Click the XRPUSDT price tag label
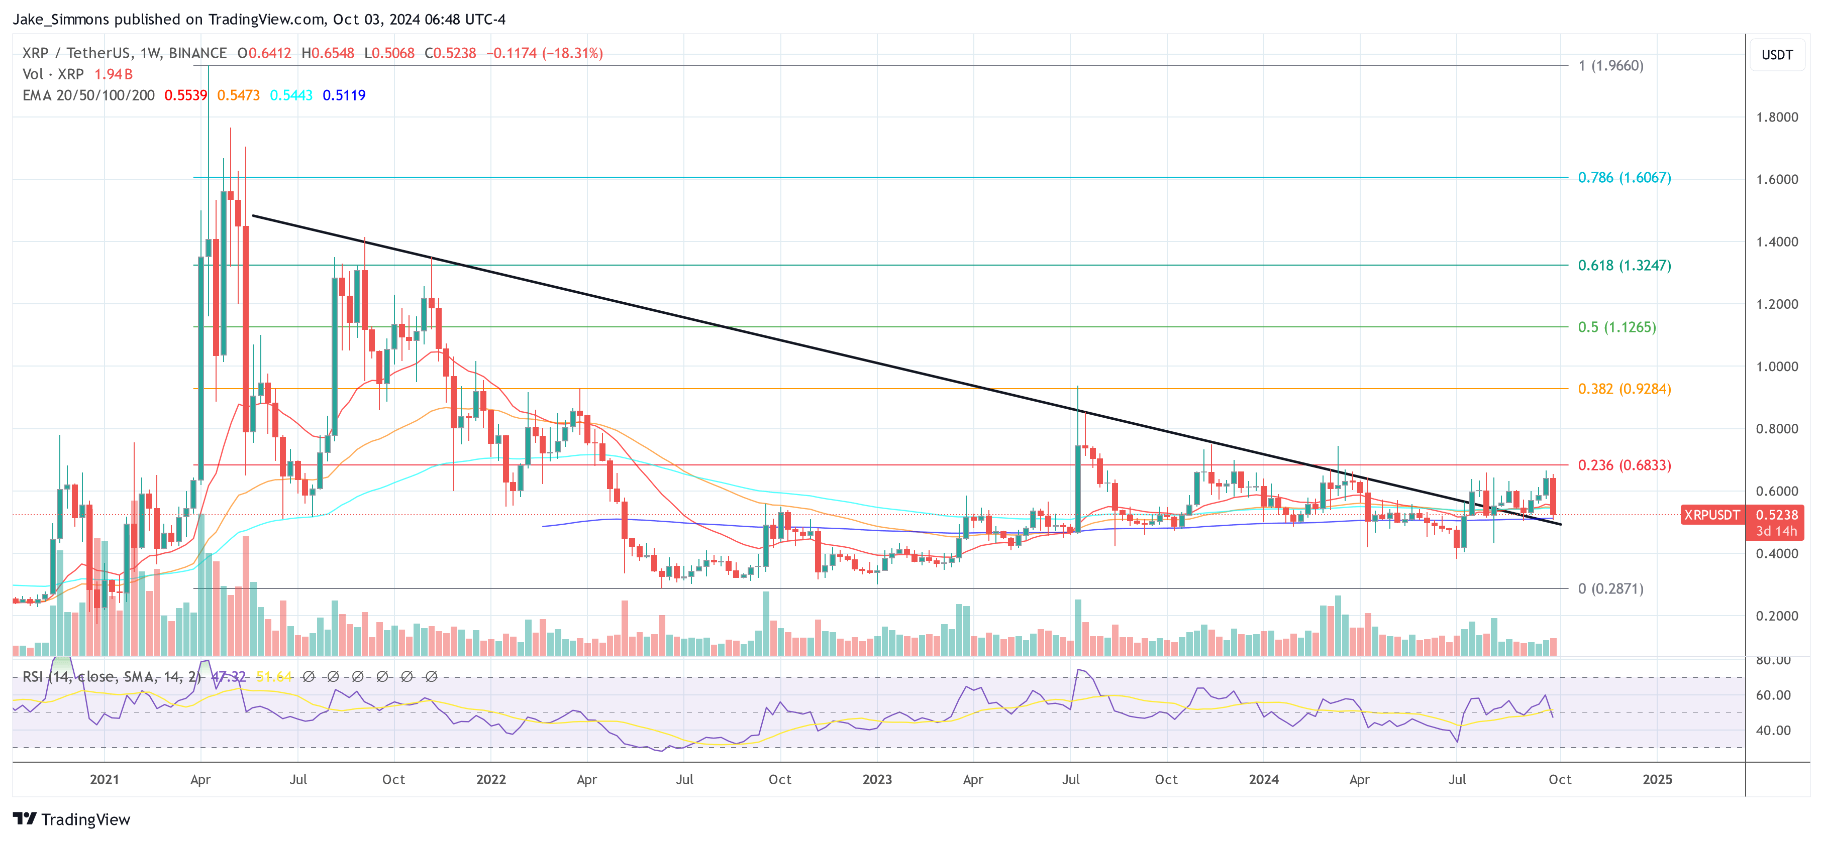The height and width of the screenshot is (841, 1823). 1711,515
